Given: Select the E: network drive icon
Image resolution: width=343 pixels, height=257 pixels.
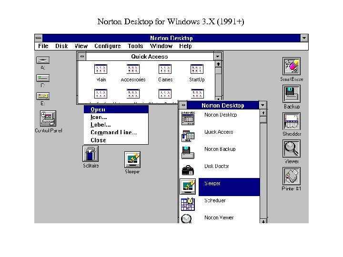Looking at the screenshot, I should coord(43,96).
